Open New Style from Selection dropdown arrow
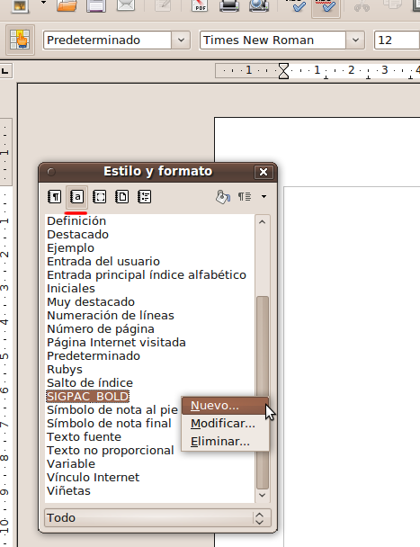This screenshot has width=420, height=547. pyautogui.click(x=264, y=197)
